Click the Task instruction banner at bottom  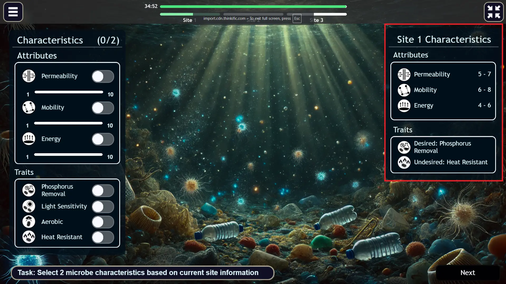[143, 273]
